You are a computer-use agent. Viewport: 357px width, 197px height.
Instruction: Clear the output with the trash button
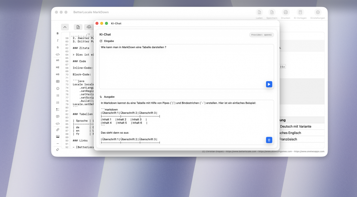(x=269, y=140)
